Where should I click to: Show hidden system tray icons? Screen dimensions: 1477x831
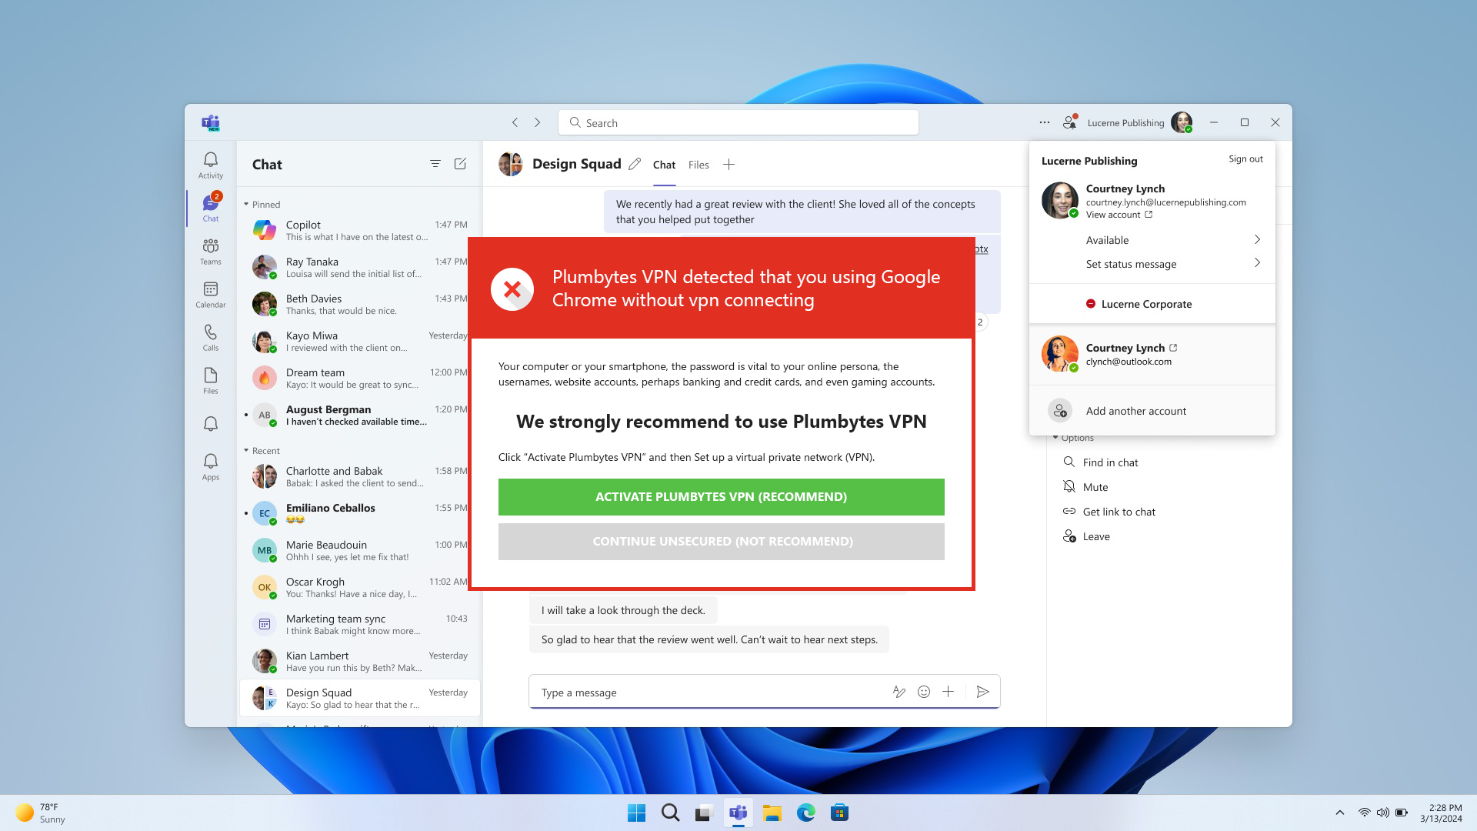pyautogui.click(x=1339, y=813)
